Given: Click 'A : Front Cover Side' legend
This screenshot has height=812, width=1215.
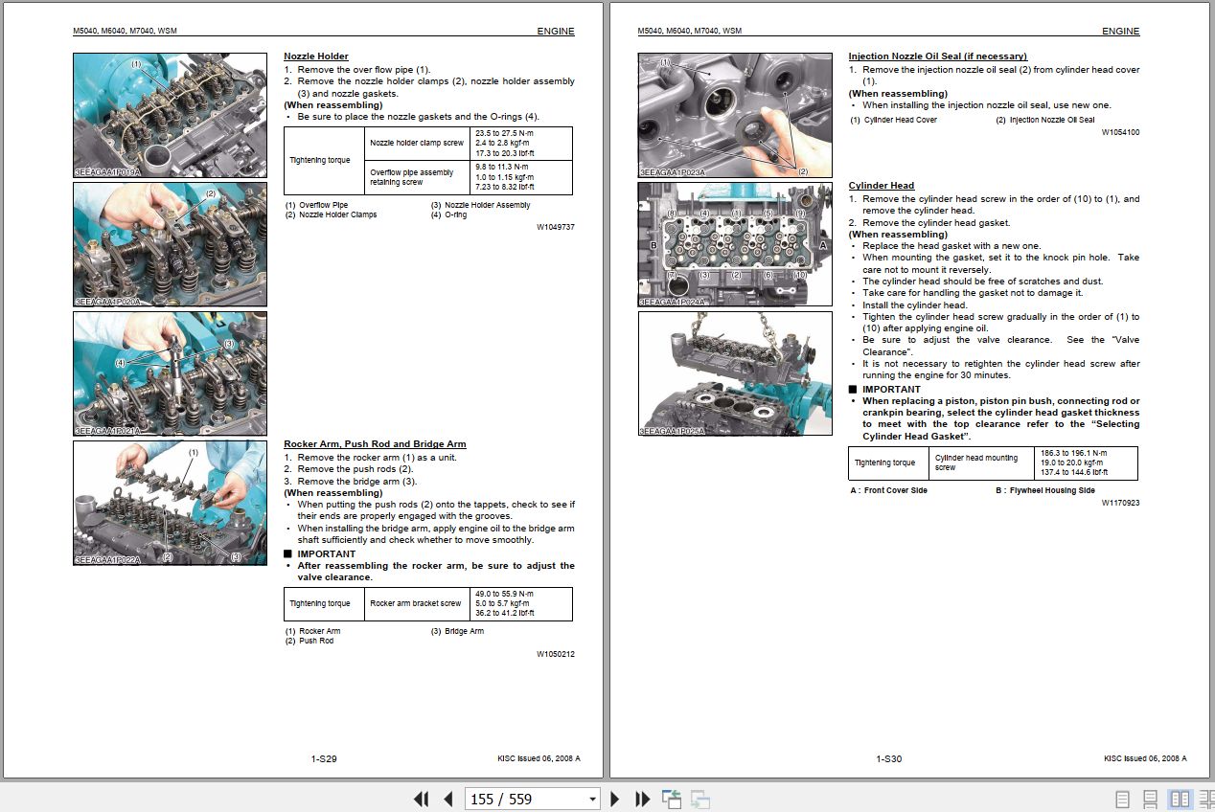Looking at the screenshot, I should [x=889, y=490].
